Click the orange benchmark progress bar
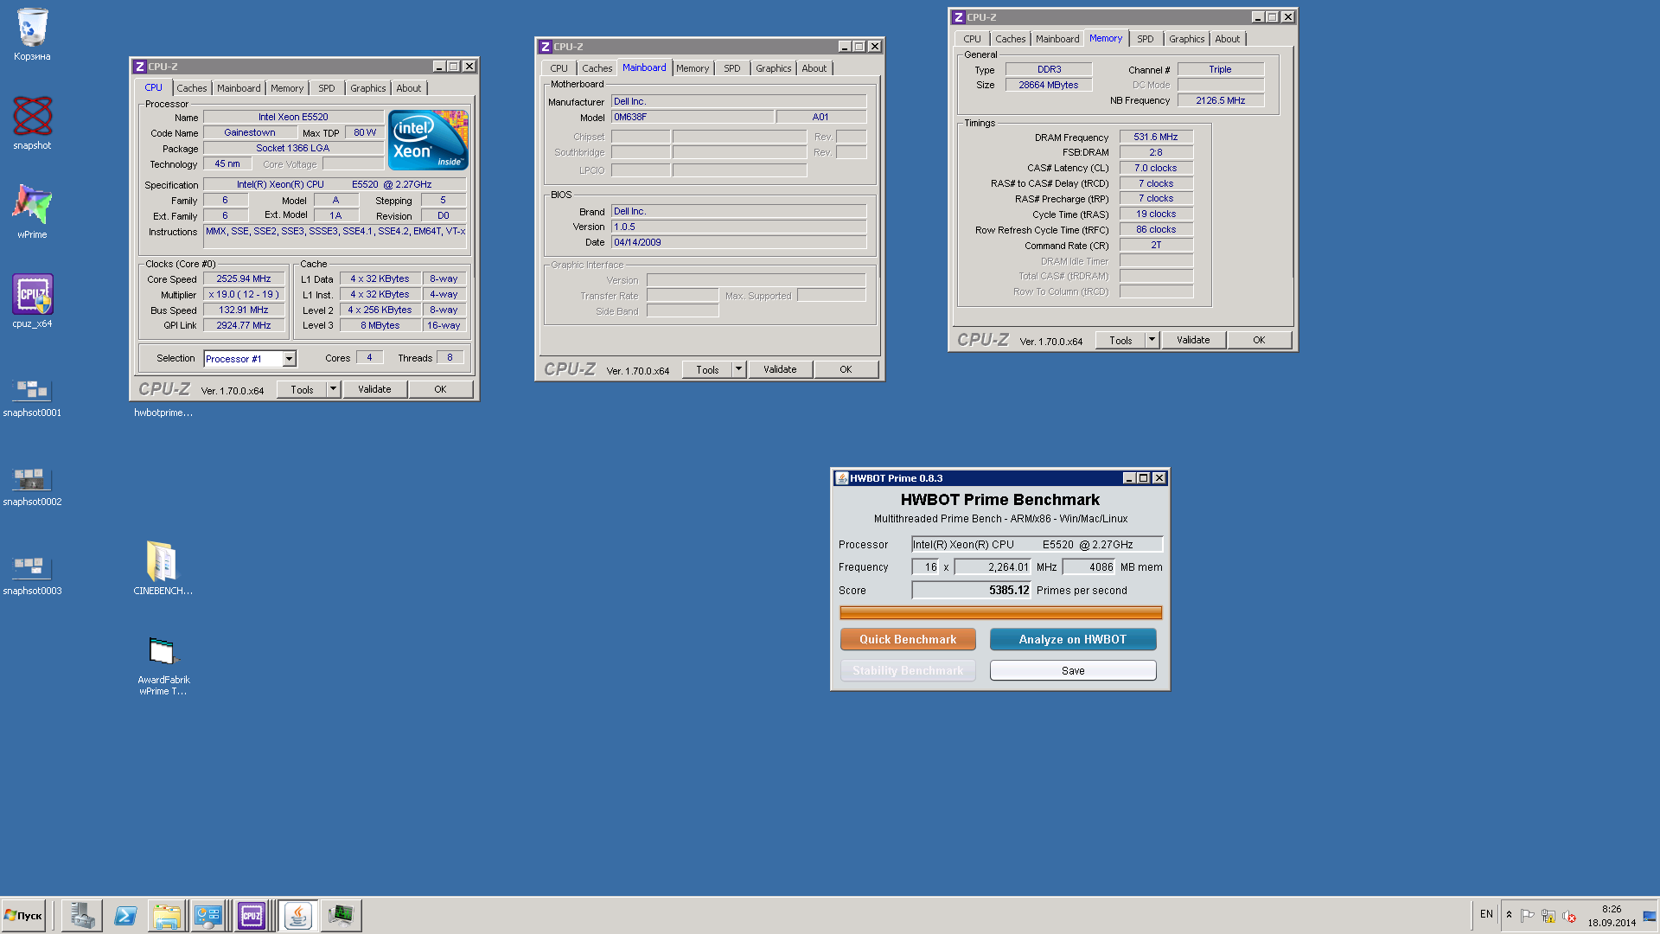The width and height of the screenshot is (1660, 934). (x=1000, y=613)
